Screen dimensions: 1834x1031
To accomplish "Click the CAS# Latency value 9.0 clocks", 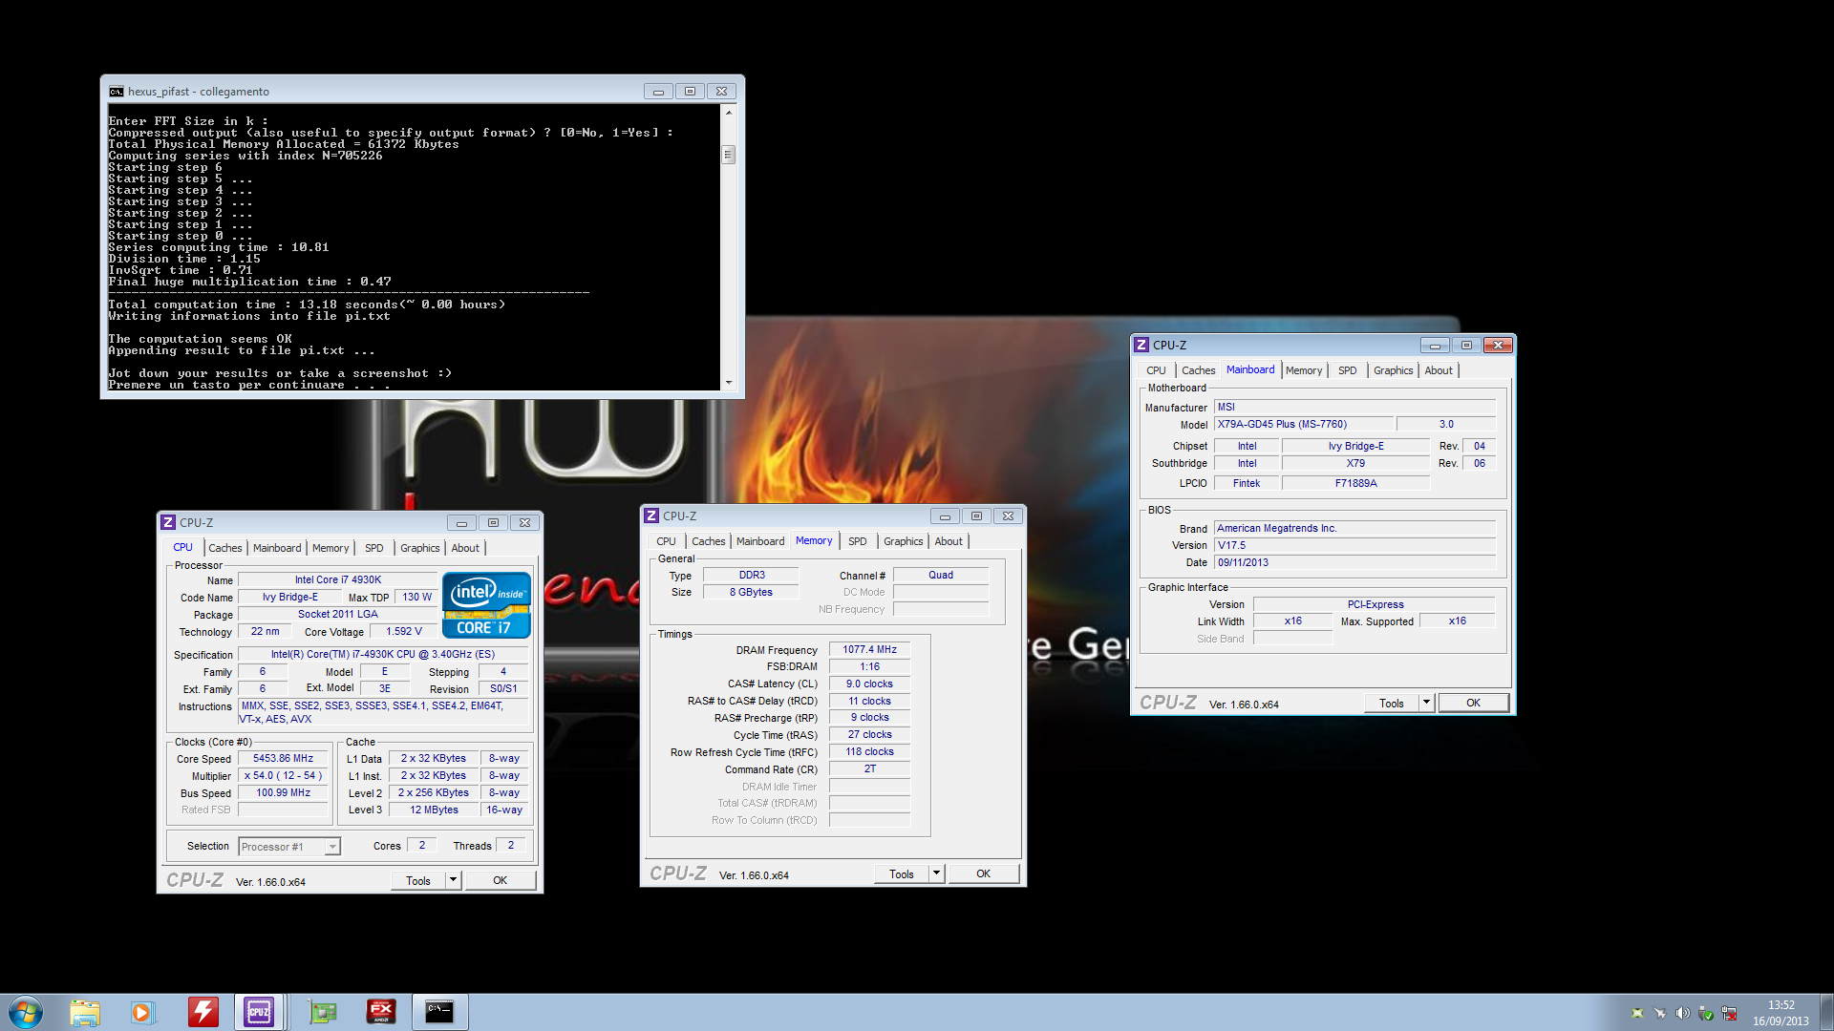I will point(869,684).
